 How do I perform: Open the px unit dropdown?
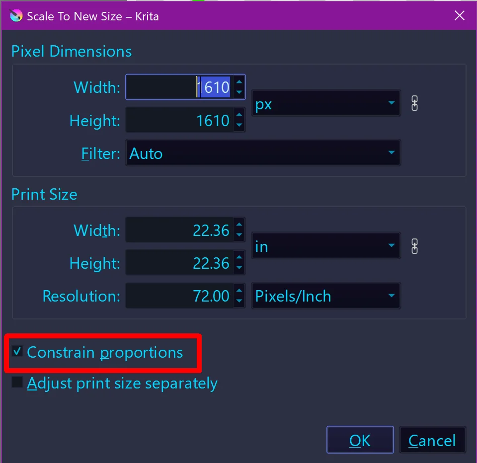click(x=325, y=103)
